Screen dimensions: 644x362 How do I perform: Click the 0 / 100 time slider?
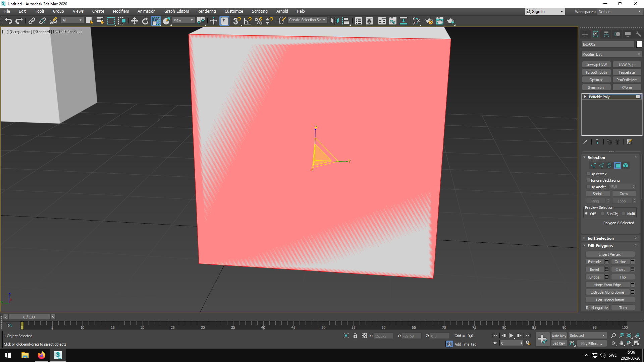tap(29, 317)
